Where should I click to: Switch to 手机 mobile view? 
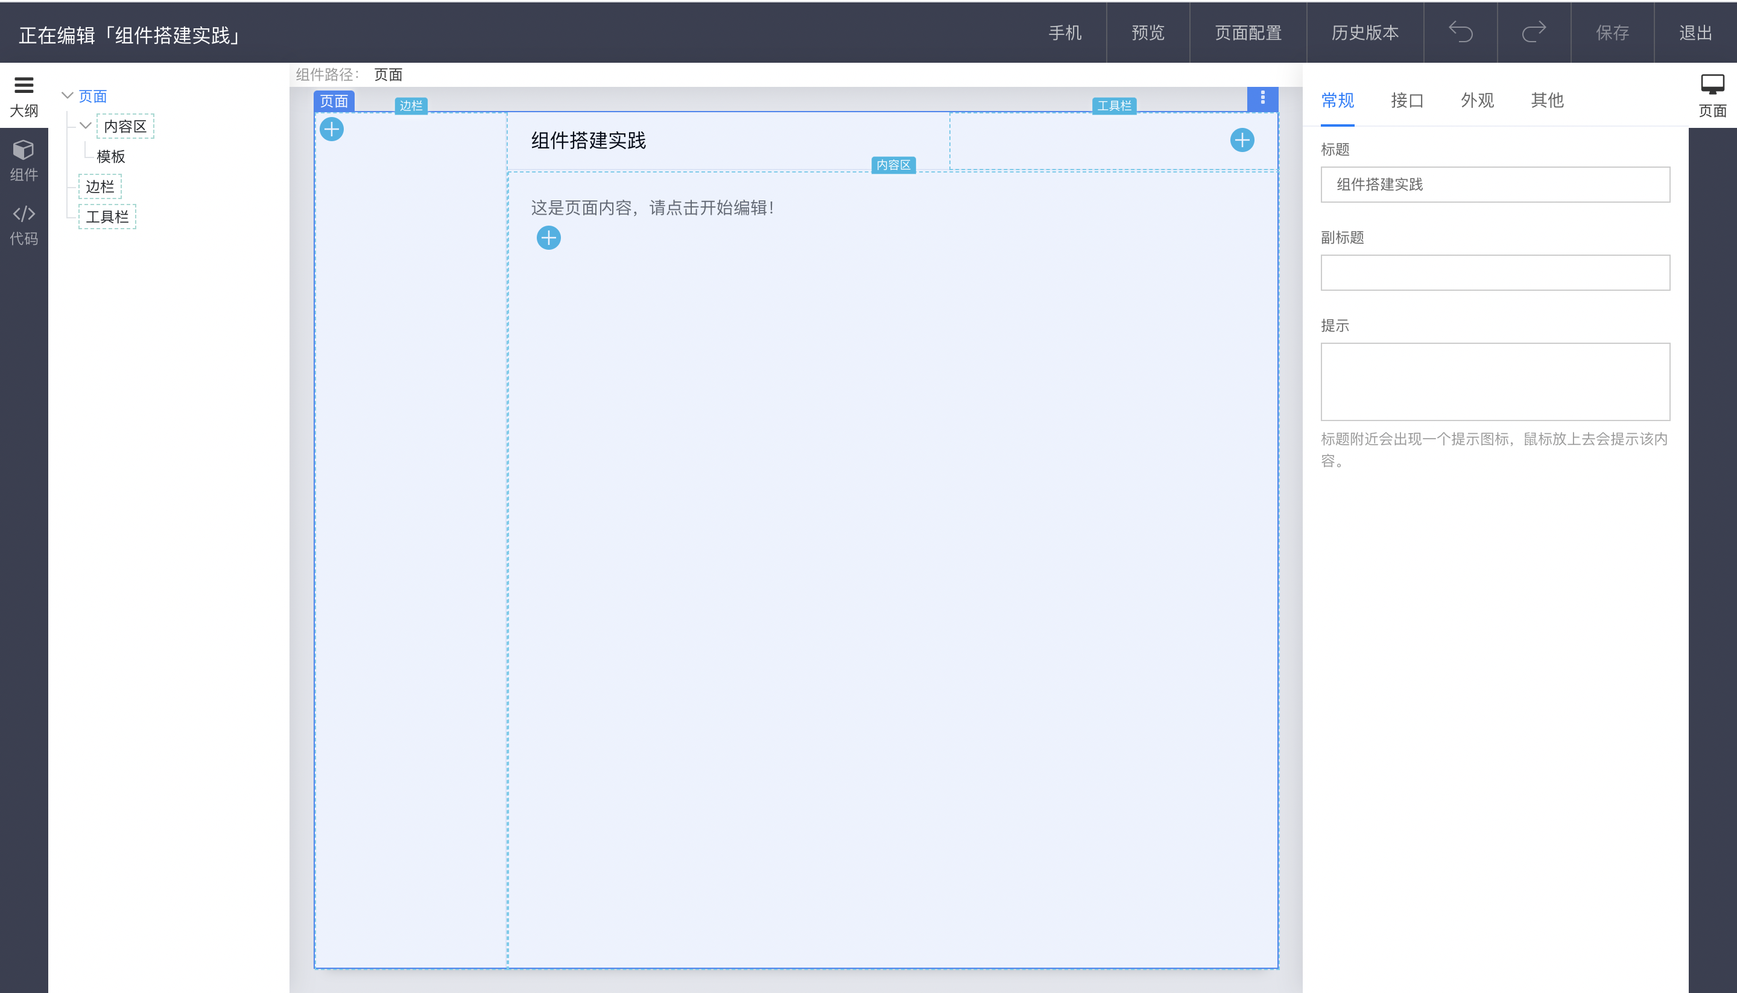tap(1065, 32)
